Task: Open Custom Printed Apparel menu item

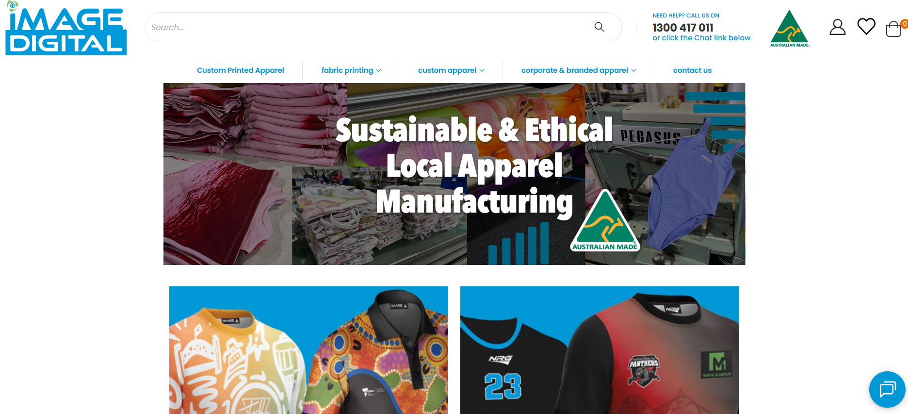Action: [241, 70]
